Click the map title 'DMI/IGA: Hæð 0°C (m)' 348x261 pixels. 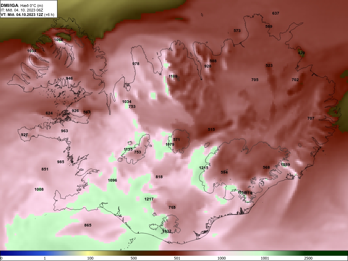[22, 6]
